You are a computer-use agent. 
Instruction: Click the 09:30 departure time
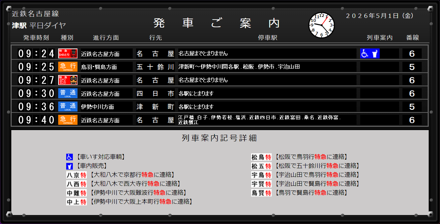coord(36,93)
